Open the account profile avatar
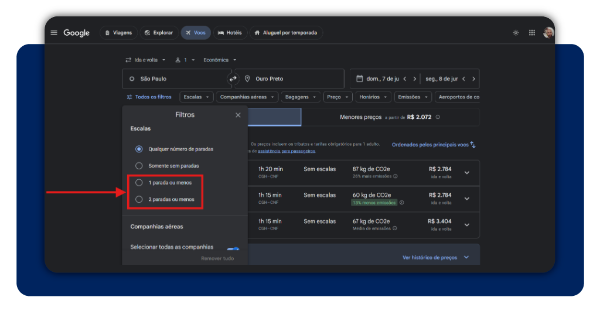 click(x=548, y=32)
